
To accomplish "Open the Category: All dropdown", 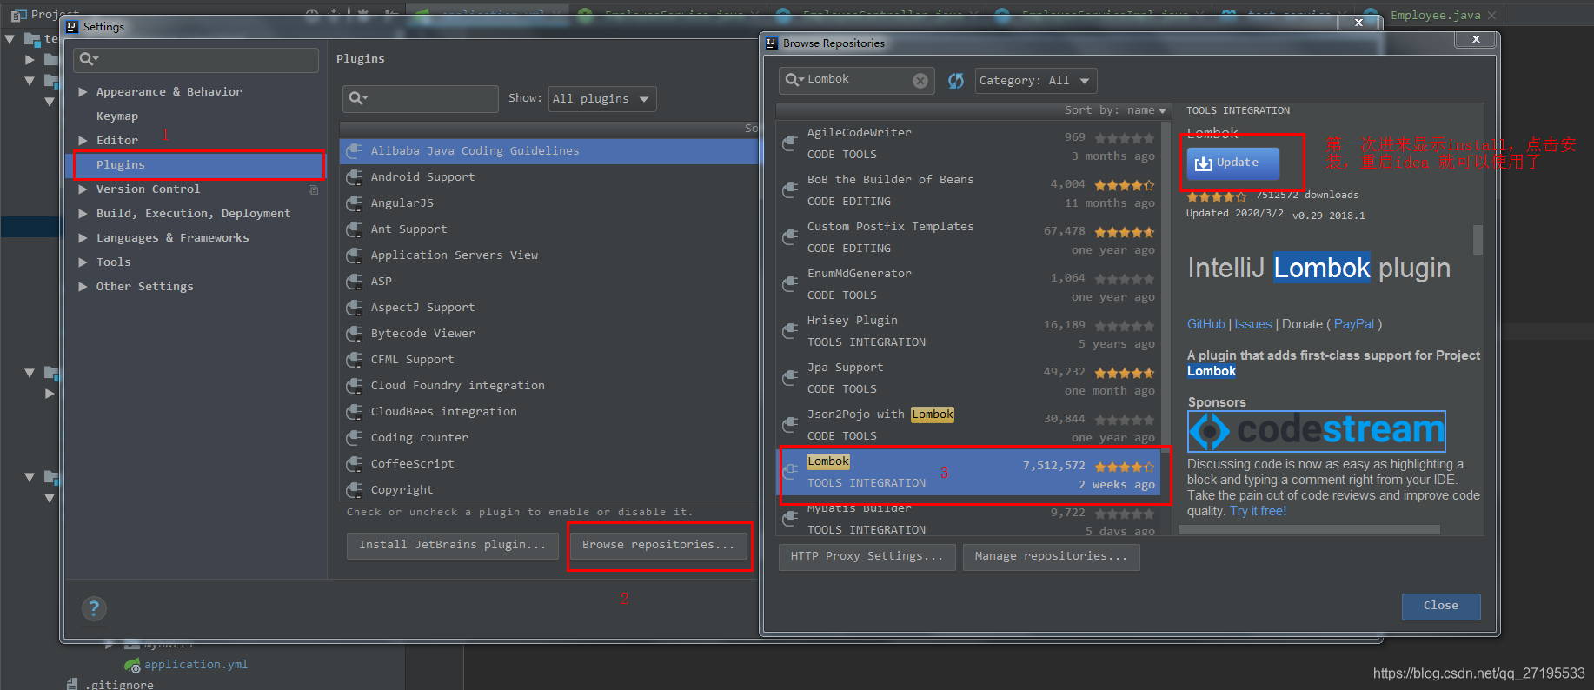I will pos(1036,81).
